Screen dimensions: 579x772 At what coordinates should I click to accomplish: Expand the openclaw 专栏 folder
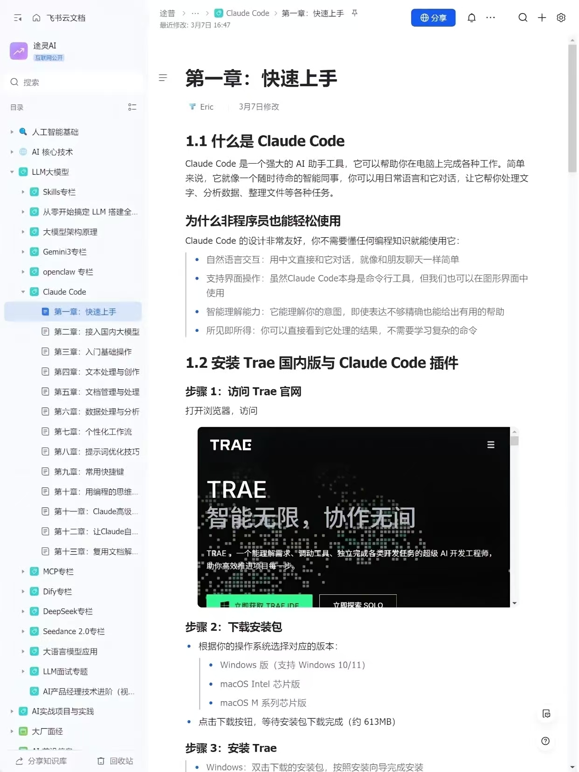[x=23, y=272]
